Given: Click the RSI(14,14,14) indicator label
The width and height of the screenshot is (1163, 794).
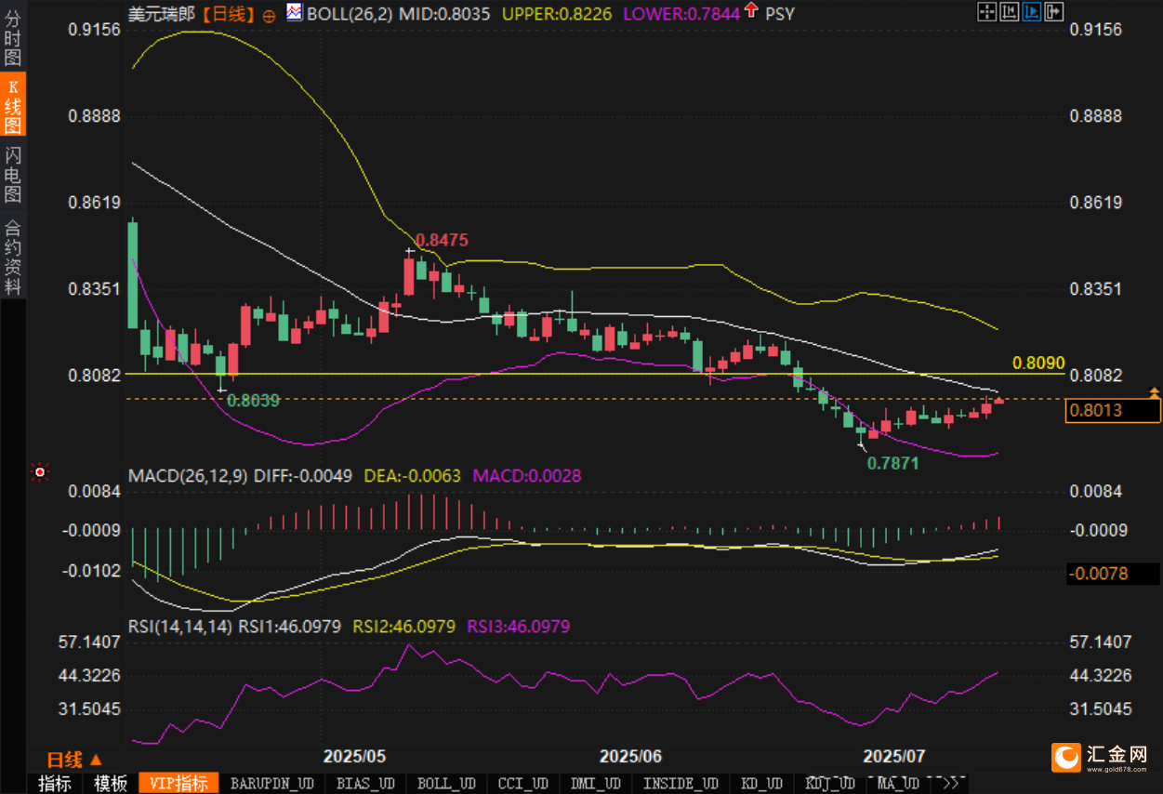Looking at the screenshot, I should (180, 627).
